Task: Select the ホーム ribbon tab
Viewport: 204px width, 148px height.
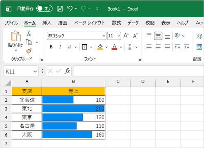Action: point(30,23)
